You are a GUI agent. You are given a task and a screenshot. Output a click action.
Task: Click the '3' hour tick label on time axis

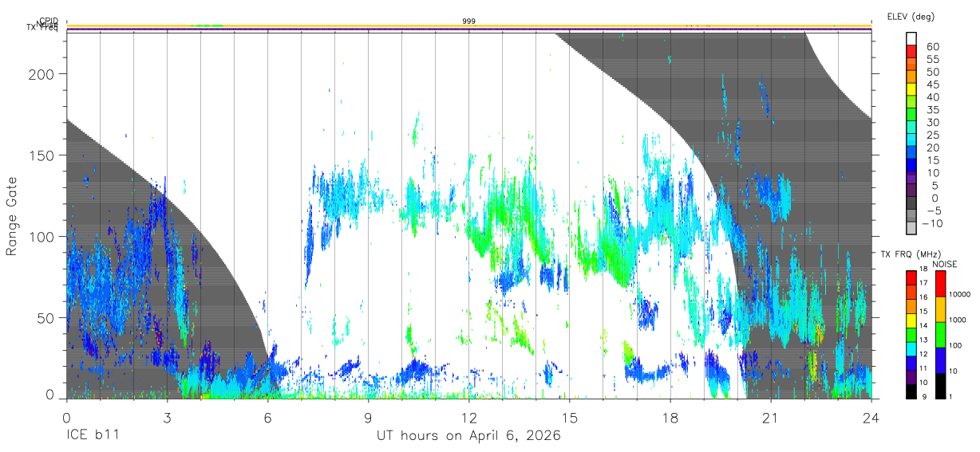click(167, 416)
